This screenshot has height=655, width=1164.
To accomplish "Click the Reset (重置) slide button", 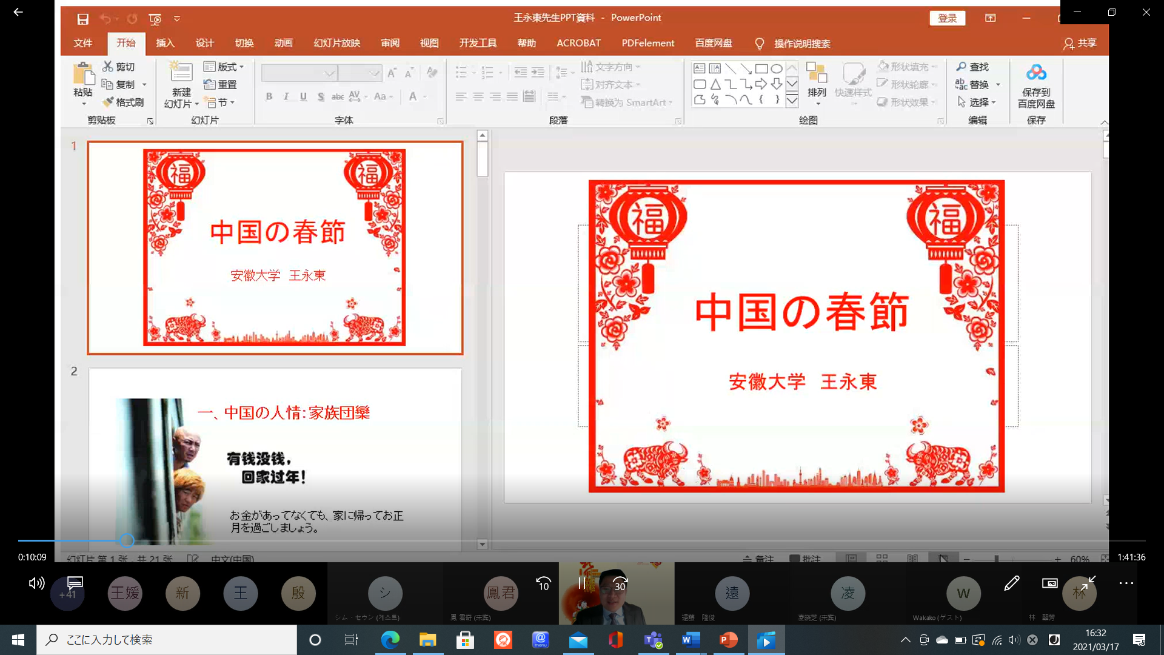I will [x=220, y=84].
